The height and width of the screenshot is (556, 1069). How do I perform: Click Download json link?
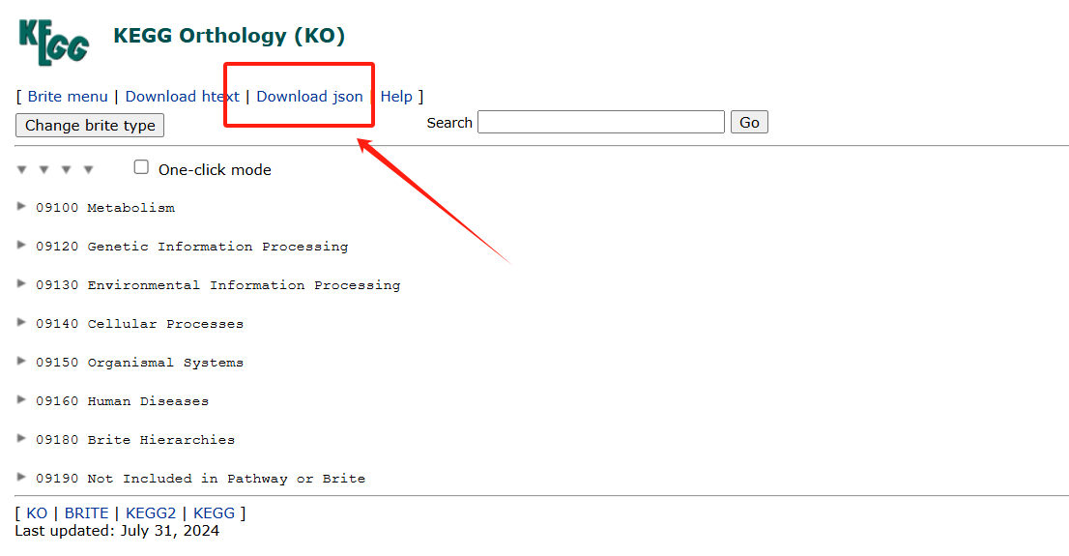tap(309, 96)
